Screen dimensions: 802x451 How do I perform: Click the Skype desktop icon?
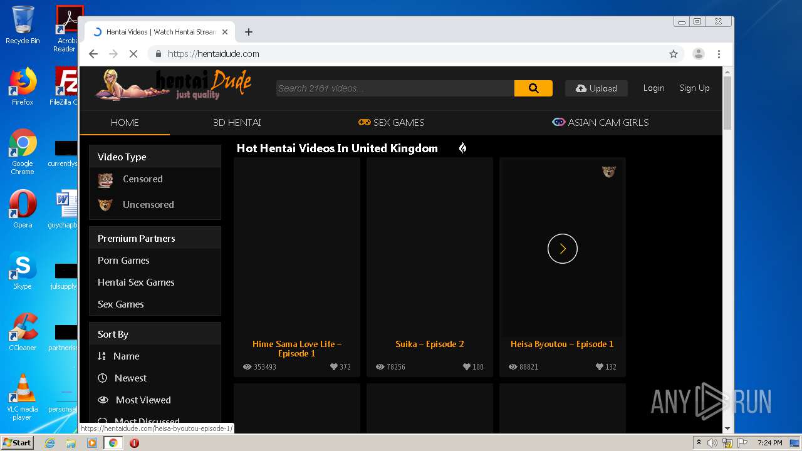23,271
